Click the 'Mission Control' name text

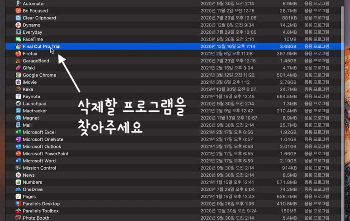39,168
